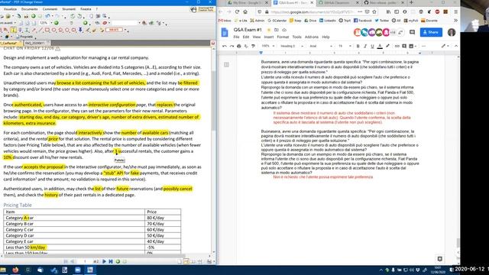Open the Insert menu in Google Docs
The width and height of the screenshot is (489, 275).
[x=268, y=37]
